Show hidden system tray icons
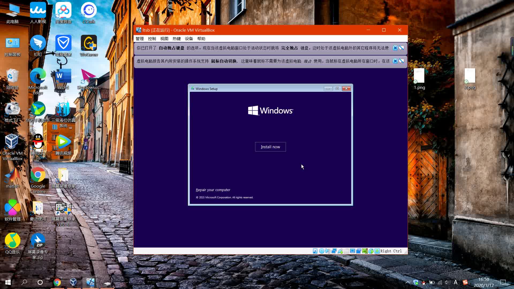The width and height of the screenshot is (514, 289). (407, 282)
